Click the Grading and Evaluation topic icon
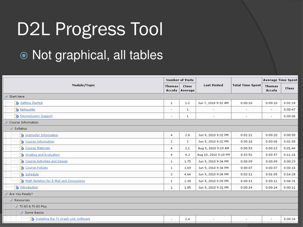 [22, 155]
